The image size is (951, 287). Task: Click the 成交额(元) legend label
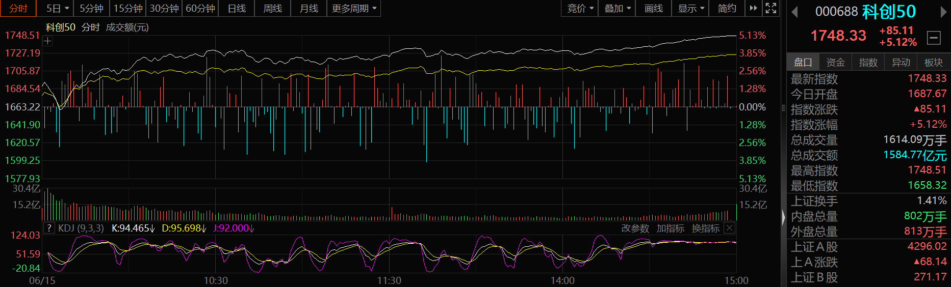[127, 27]
